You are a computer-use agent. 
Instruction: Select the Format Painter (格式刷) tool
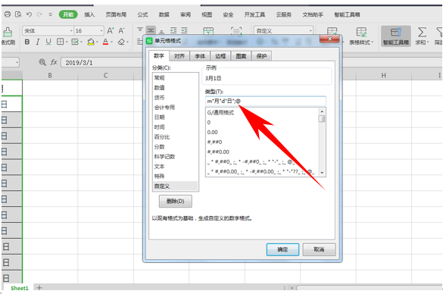8,36
